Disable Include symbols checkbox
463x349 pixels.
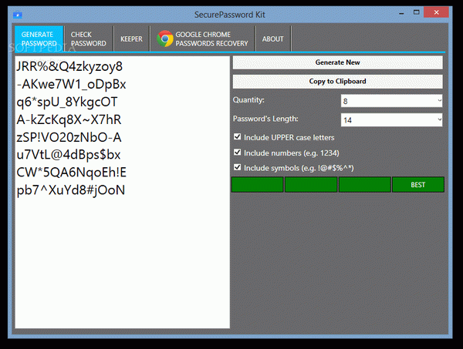pos(238,168)
